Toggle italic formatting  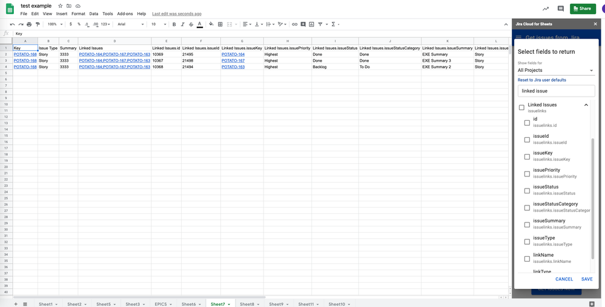click(x=182, y=24)
